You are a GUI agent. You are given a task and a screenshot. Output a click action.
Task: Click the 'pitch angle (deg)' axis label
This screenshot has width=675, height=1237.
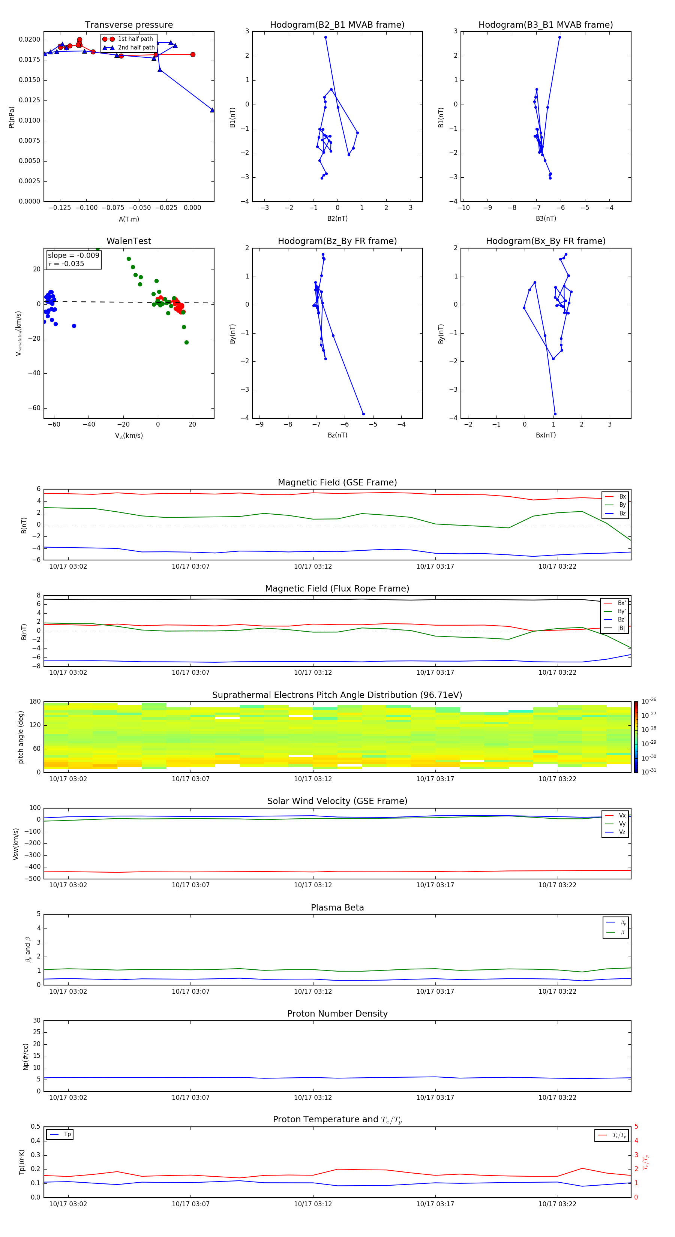21,737
